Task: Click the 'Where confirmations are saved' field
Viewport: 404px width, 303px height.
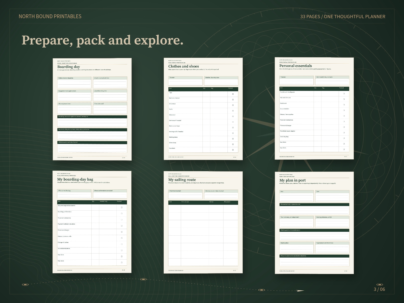Action: tap(110, 194)
